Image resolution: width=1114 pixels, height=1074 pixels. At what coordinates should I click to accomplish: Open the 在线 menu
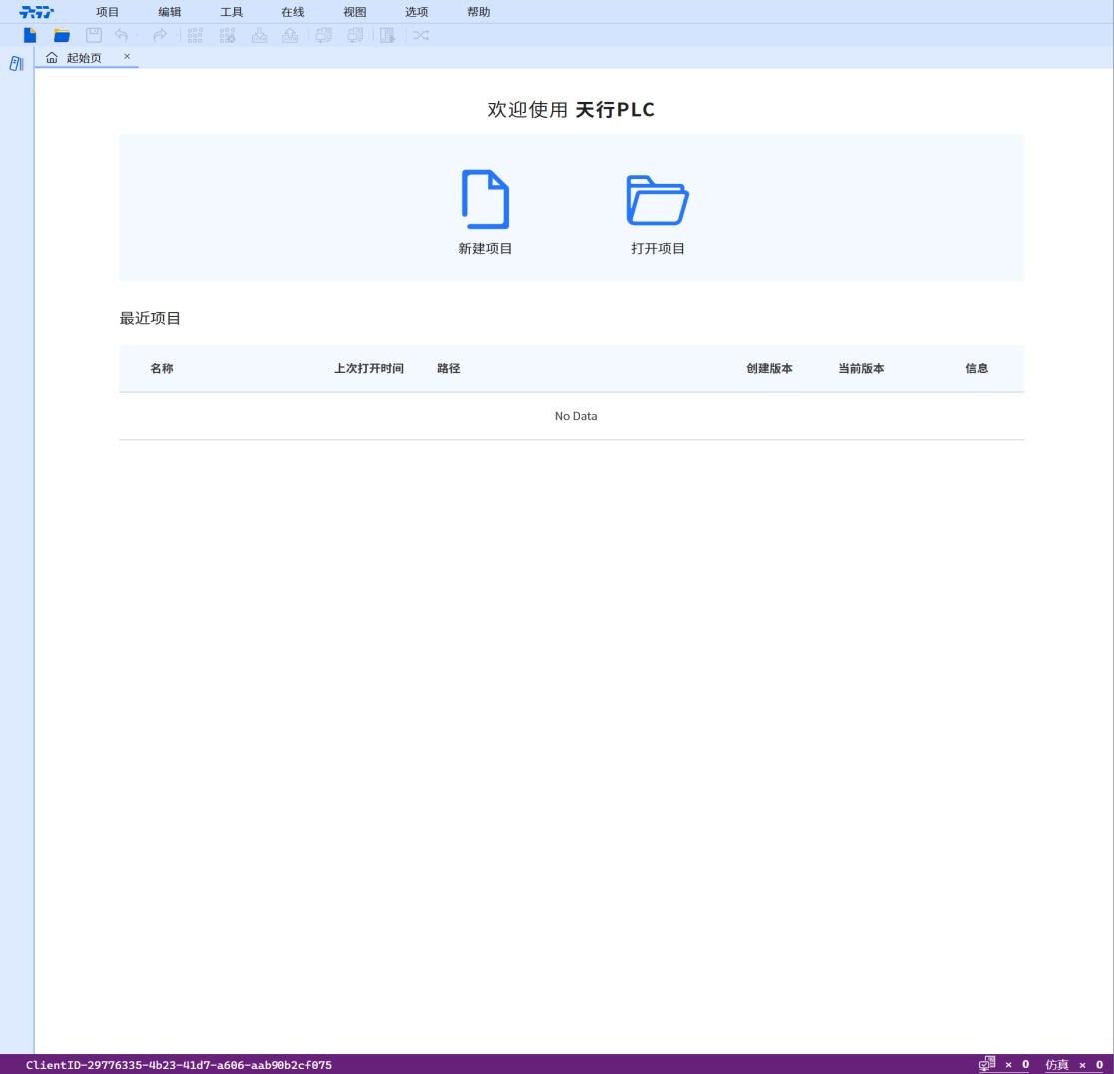pos(292,12)
